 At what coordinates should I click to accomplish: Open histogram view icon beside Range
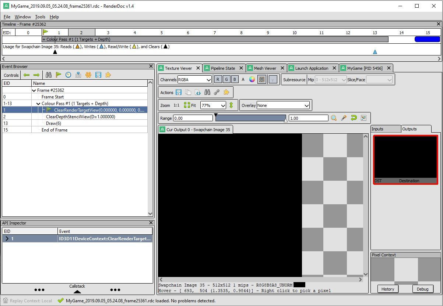coord(363,118)
